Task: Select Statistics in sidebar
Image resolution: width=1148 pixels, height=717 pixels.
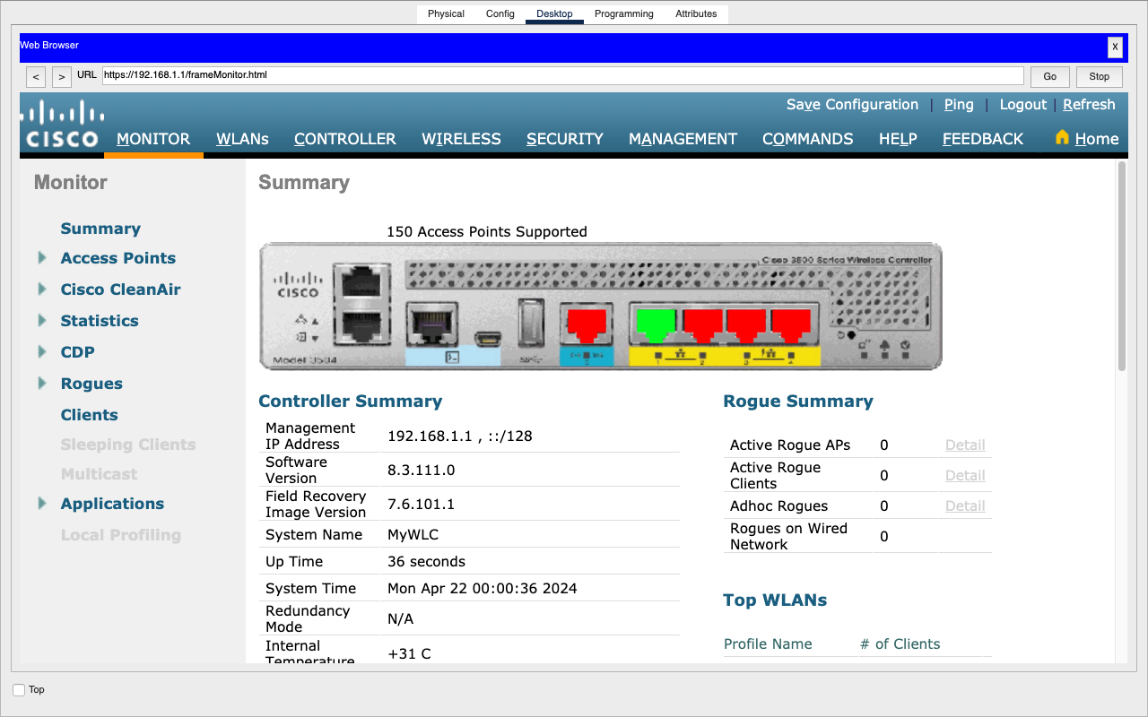Action: [100, 321]
